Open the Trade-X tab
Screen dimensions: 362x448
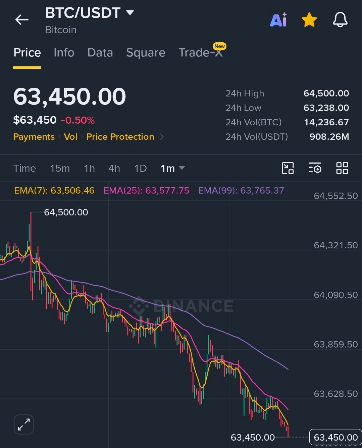coord(201,52)
